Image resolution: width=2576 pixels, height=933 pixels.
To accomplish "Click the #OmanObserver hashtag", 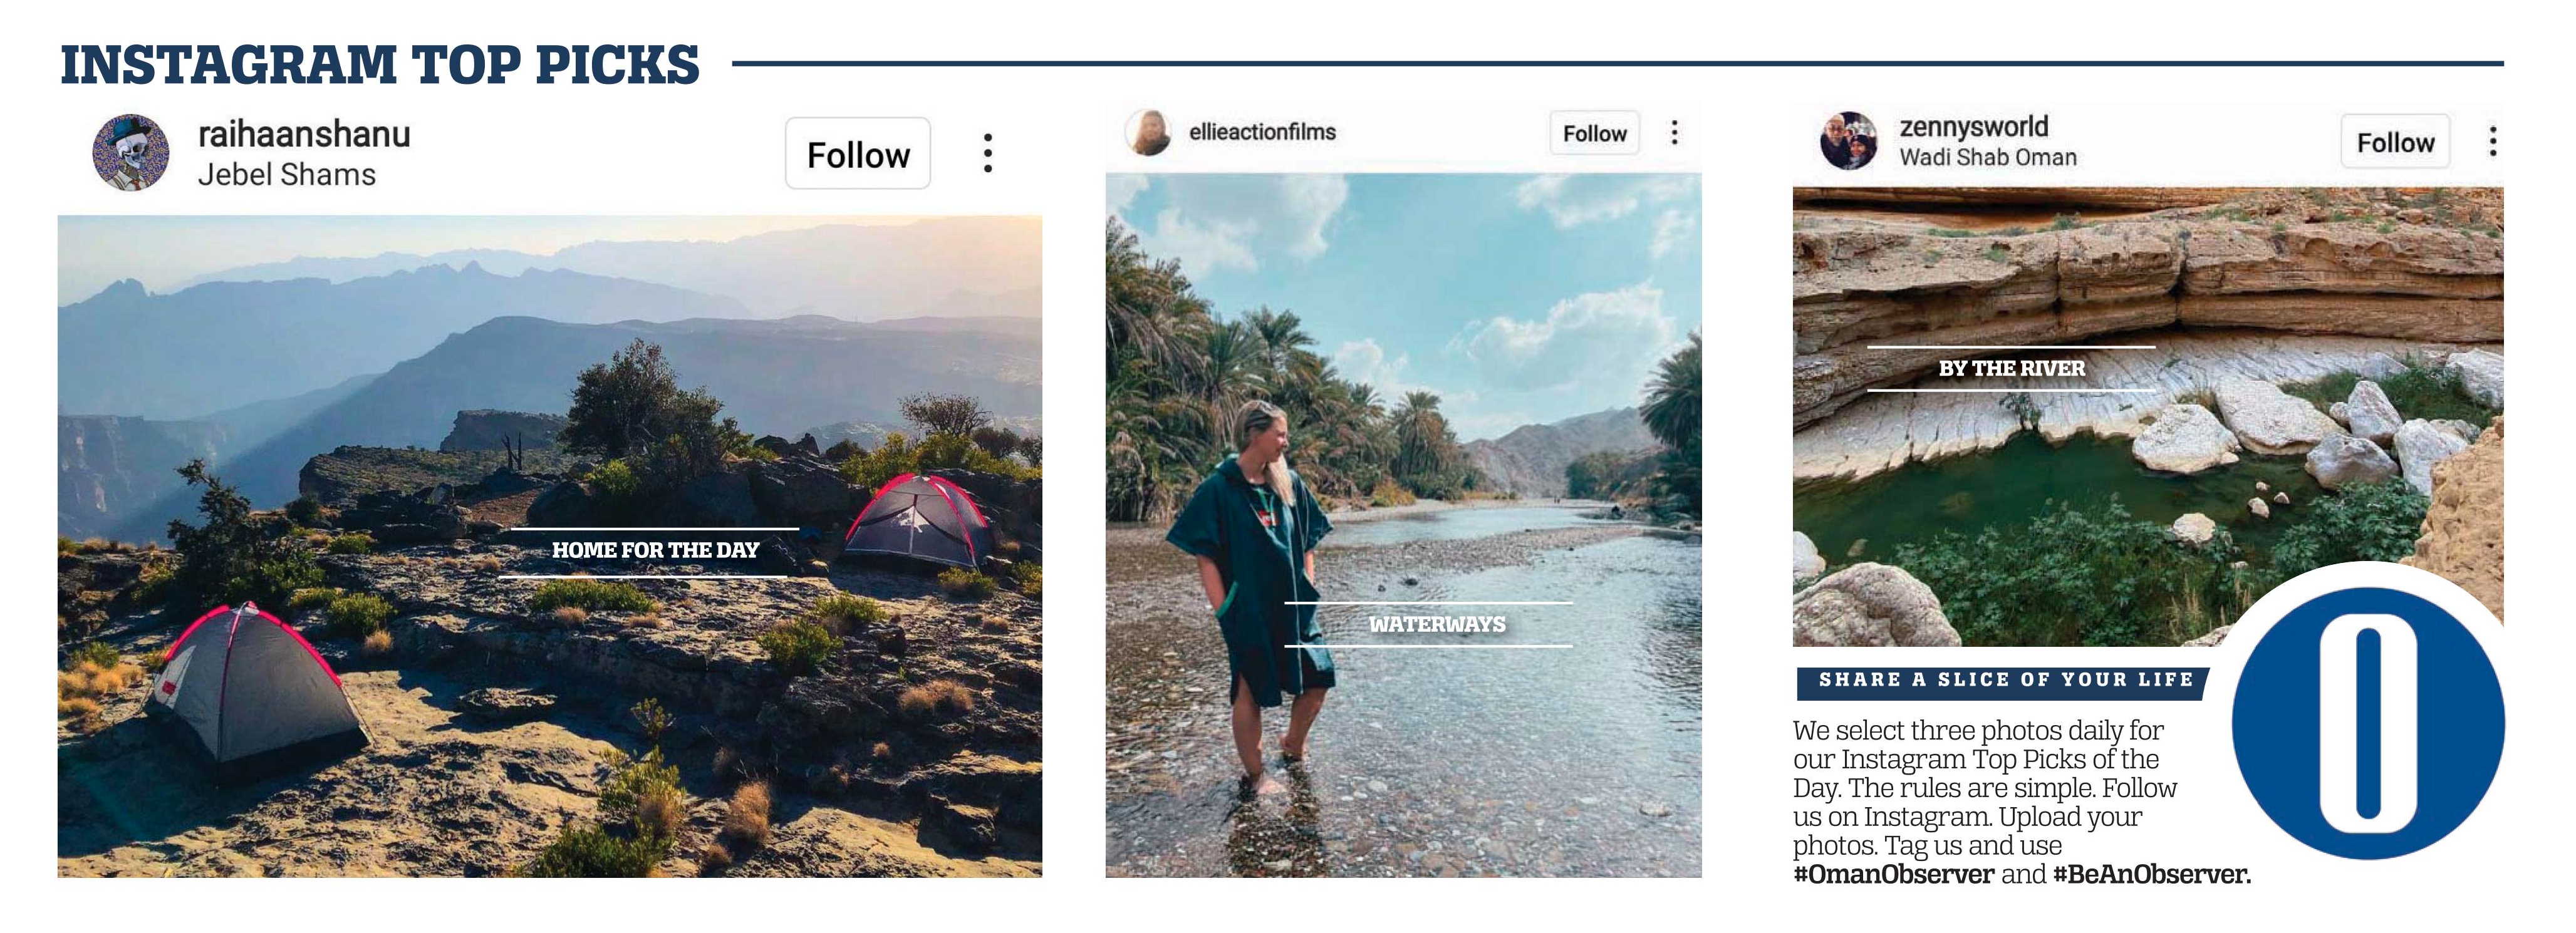I will coord(1893,875).
